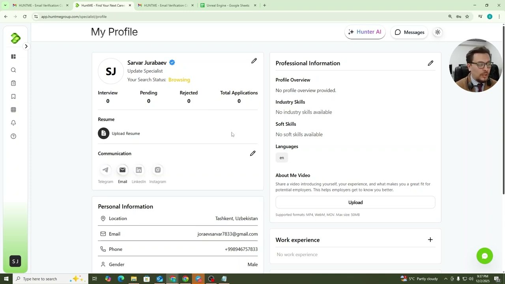
Task: Open the dashboard icon in sidebar
Action: (13, 56)
